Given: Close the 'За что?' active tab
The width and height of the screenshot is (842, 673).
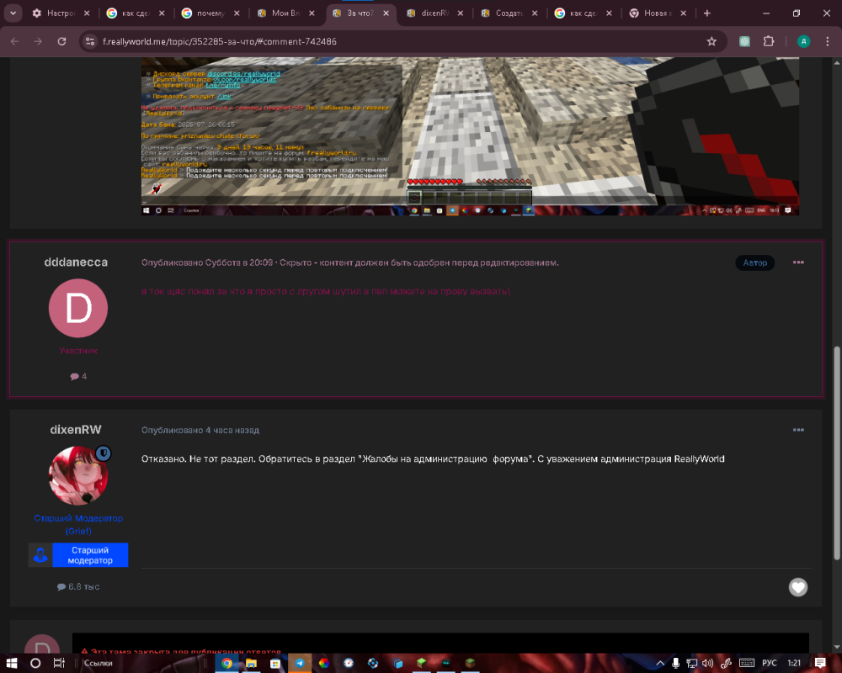Looking at the screenshot, I should [386, 13].
